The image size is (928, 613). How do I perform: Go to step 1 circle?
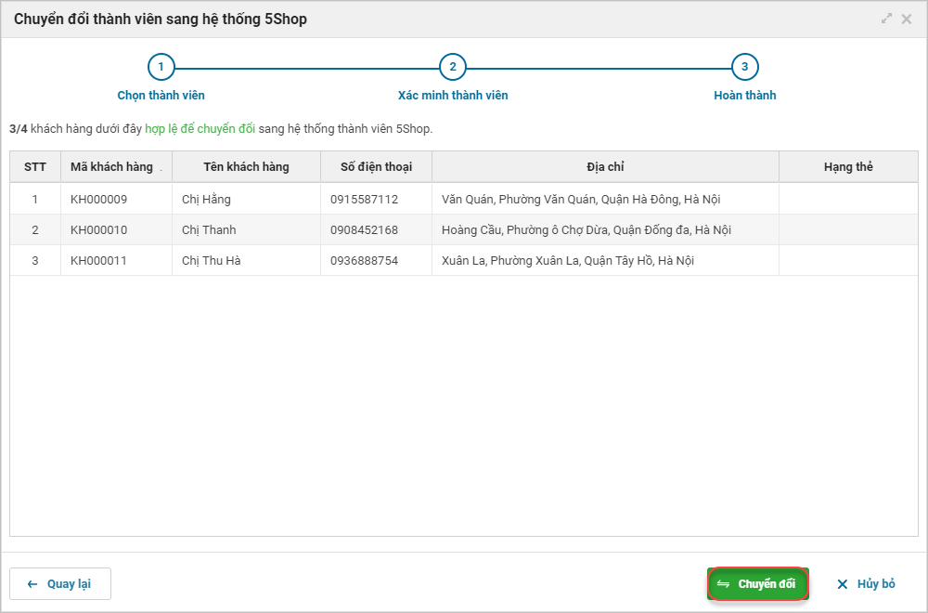coord(161,67)
